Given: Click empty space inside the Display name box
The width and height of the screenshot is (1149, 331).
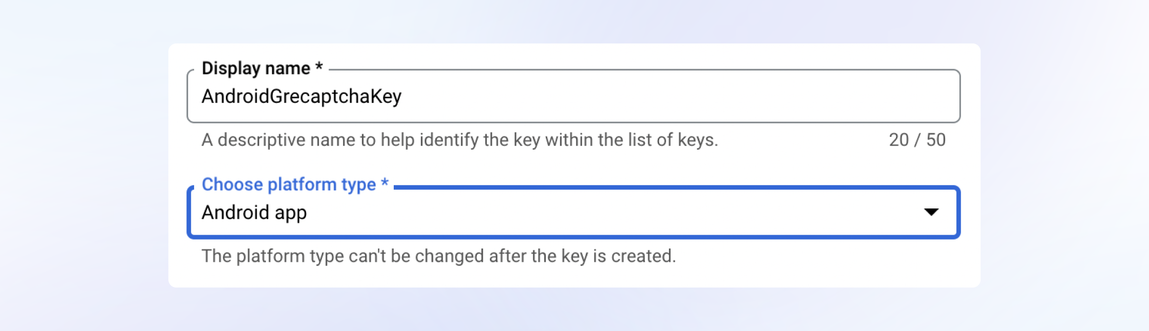Looking at the screenshot, I should tap(669, 96).
